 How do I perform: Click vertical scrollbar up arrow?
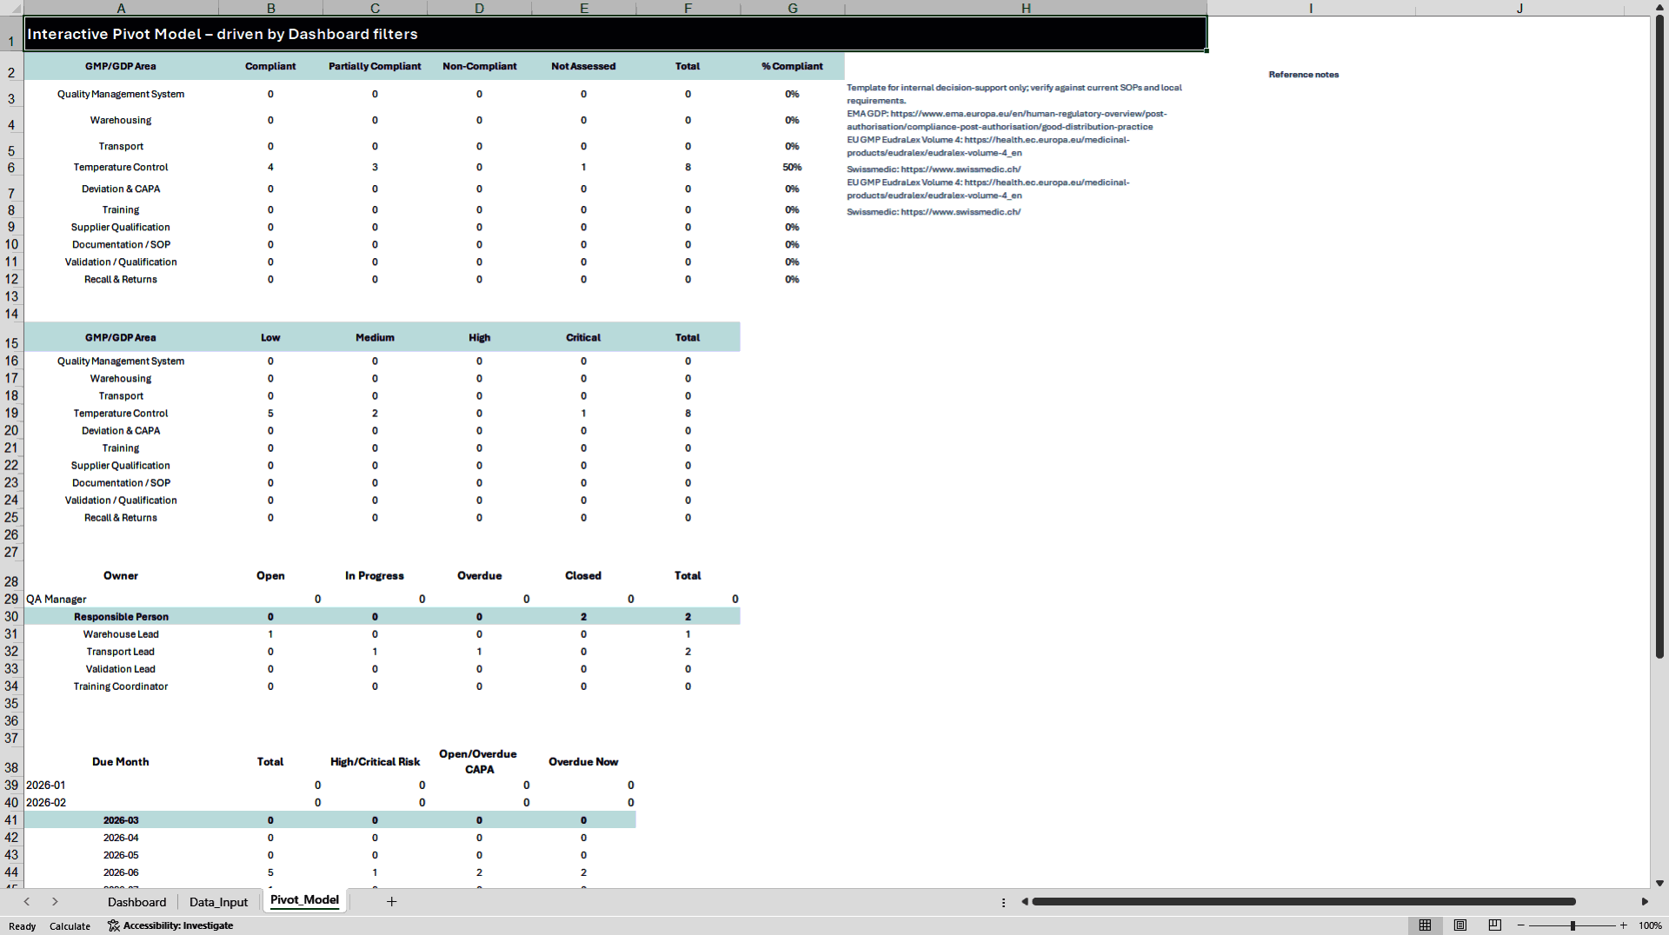click(x=1659, y=8)
